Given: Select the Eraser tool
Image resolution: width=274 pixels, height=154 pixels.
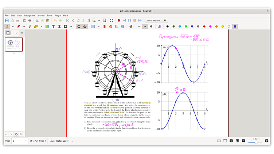Looking at the screenshot, I should tap(19, 26).
